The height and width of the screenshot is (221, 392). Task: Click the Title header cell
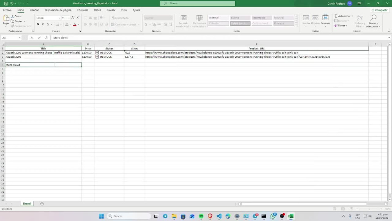tap(43, 49)
